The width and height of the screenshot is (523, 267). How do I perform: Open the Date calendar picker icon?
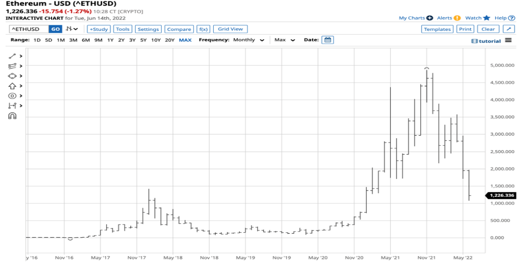(328, 40)
